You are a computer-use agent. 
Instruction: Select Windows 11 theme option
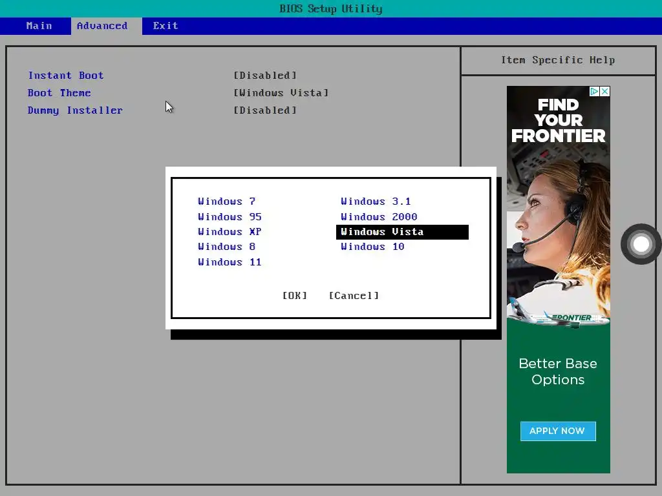[230, 262]
